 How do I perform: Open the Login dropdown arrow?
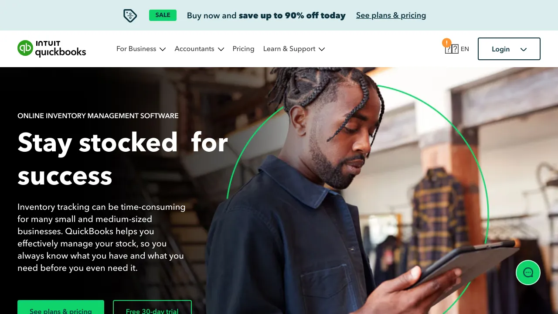pos(524,49)
